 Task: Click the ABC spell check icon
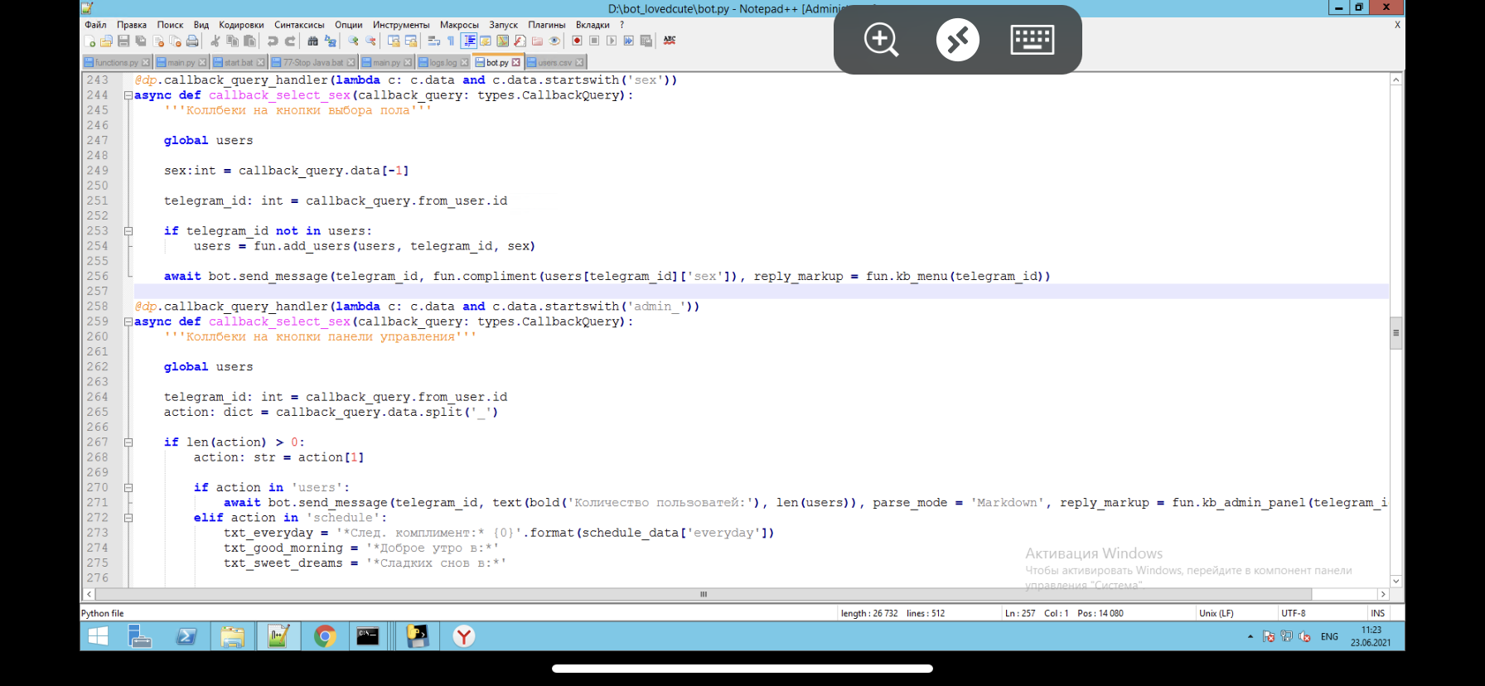(x=670, y=40)
